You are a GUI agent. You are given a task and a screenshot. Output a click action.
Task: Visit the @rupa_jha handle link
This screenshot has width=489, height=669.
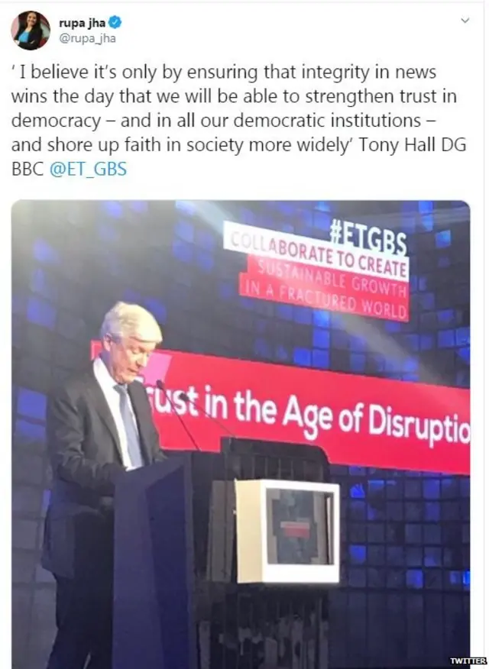87,38
